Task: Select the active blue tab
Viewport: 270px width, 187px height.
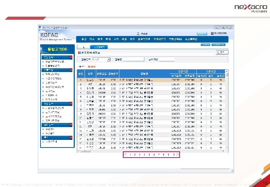Action: [99, 47]
